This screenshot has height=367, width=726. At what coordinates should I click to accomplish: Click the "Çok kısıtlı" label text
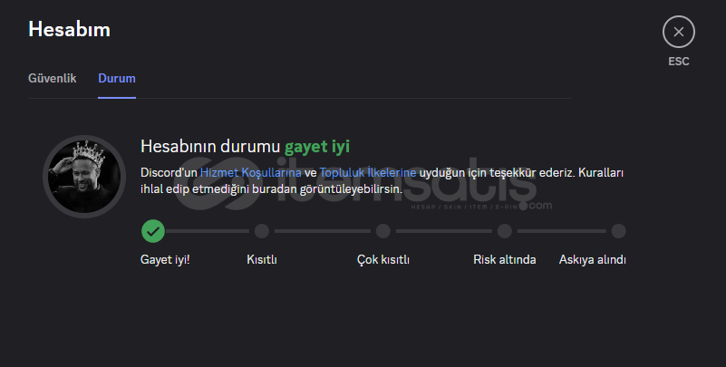[x=382, y=260]
